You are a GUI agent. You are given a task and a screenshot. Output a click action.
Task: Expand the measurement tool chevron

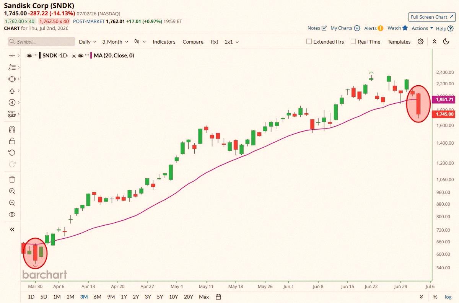[18, 114]
